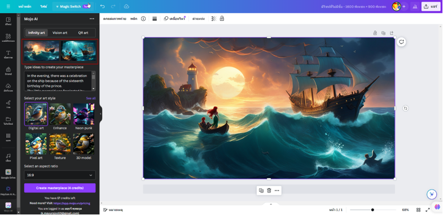This screenshot has height=215, width=443.
Task: Click the zoom slider handle
Action: pyautogui.click(x=372, y=209)
